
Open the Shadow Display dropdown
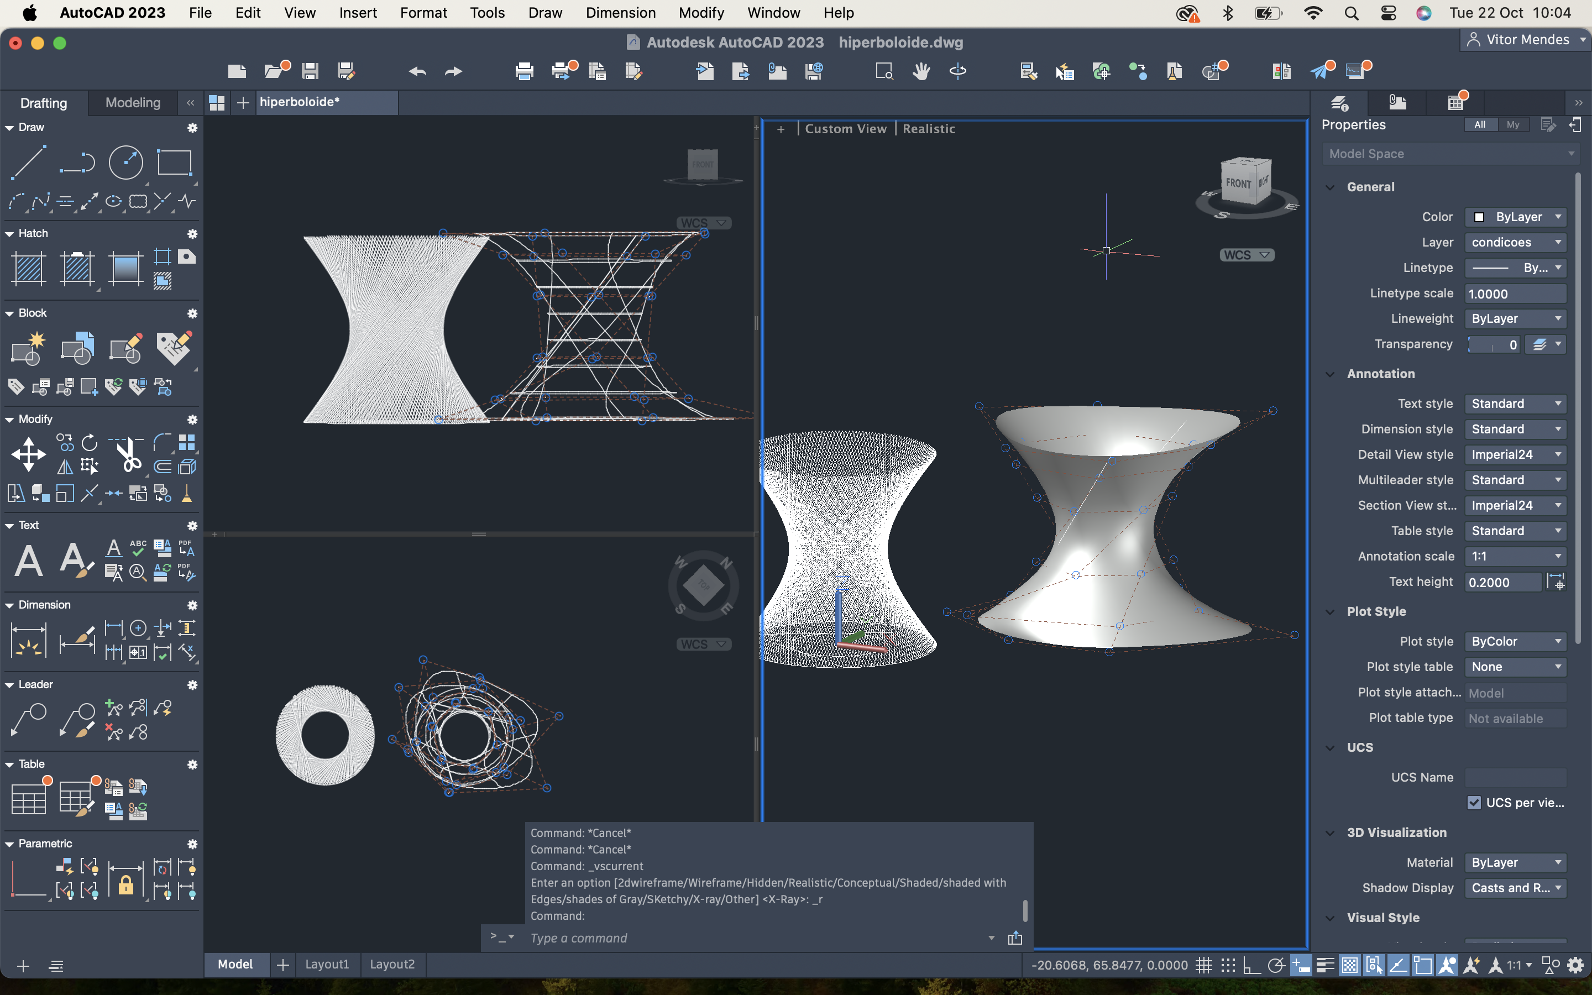[1515, 888]
